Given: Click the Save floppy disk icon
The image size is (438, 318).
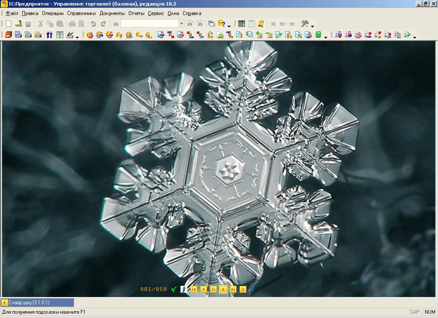Looking at the screenshot, I should (28, 24).
